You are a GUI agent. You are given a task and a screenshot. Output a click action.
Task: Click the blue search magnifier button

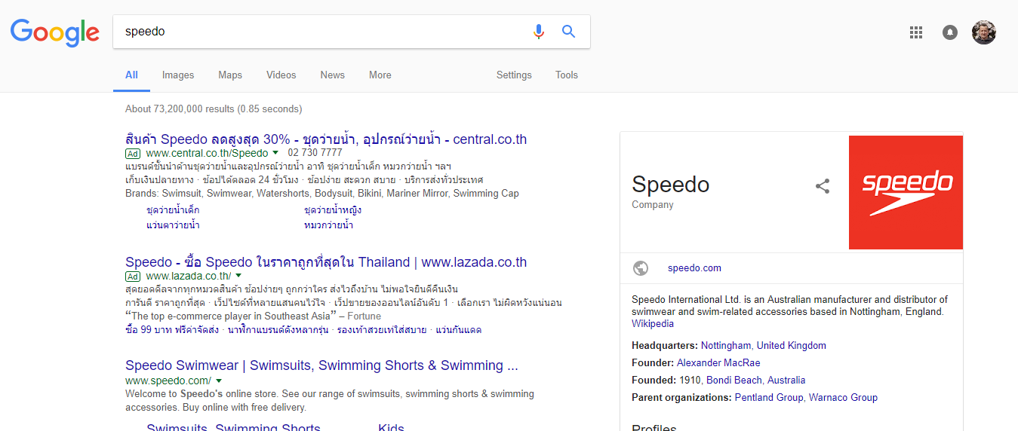click(568, 32)
